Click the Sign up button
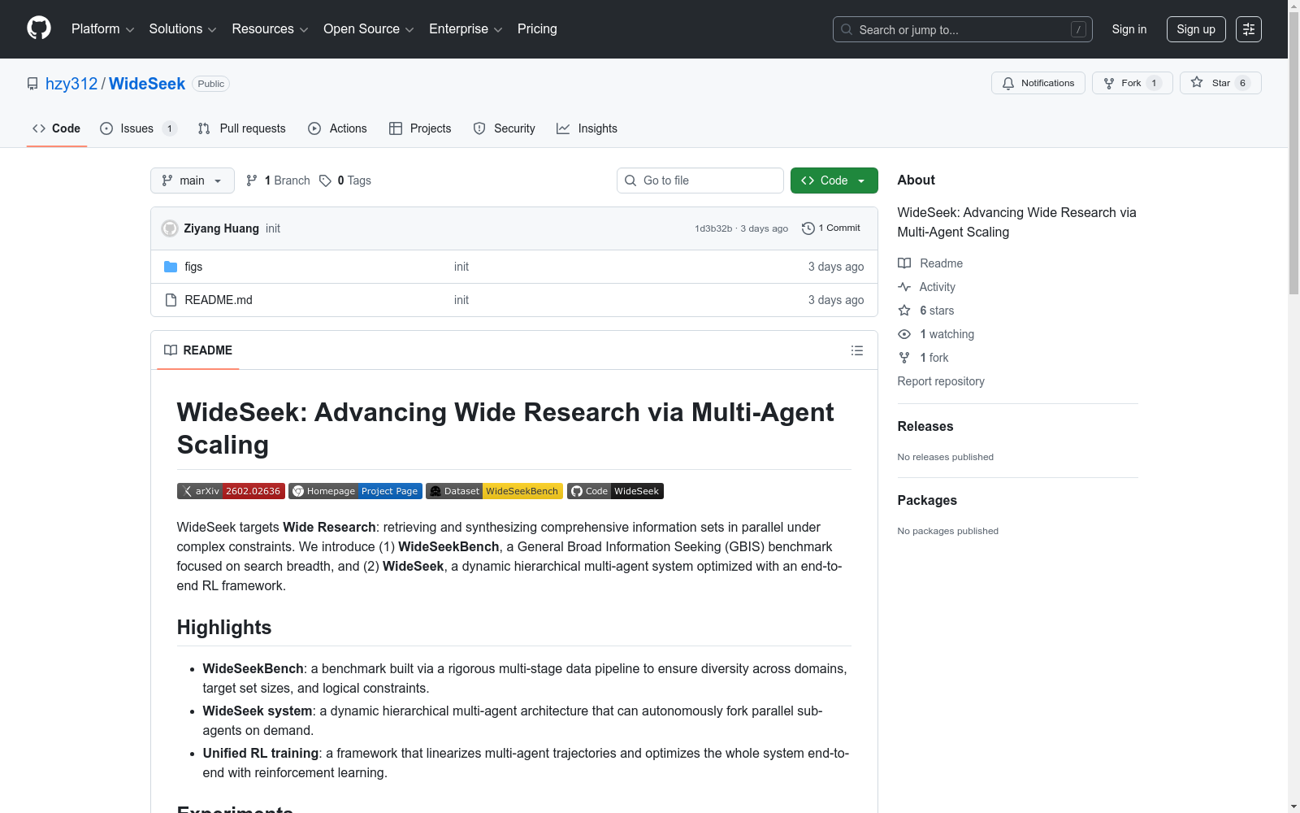The image size is (1300, 813). 1196,29
